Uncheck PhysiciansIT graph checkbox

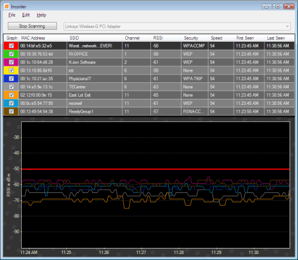[11, 78]
